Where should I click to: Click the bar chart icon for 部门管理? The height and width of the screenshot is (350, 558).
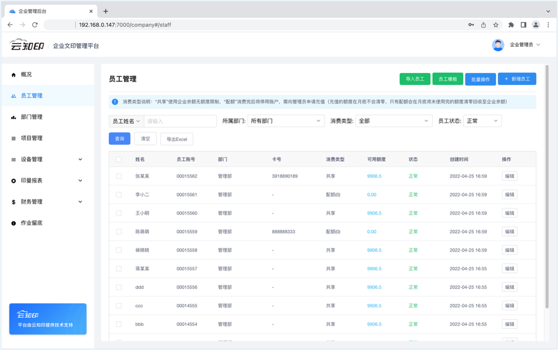click(14, 117)
